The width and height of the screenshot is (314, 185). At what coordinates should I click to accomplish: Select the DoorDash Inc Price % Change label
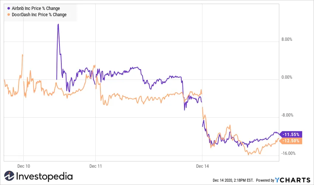click(x=39, y=15)
